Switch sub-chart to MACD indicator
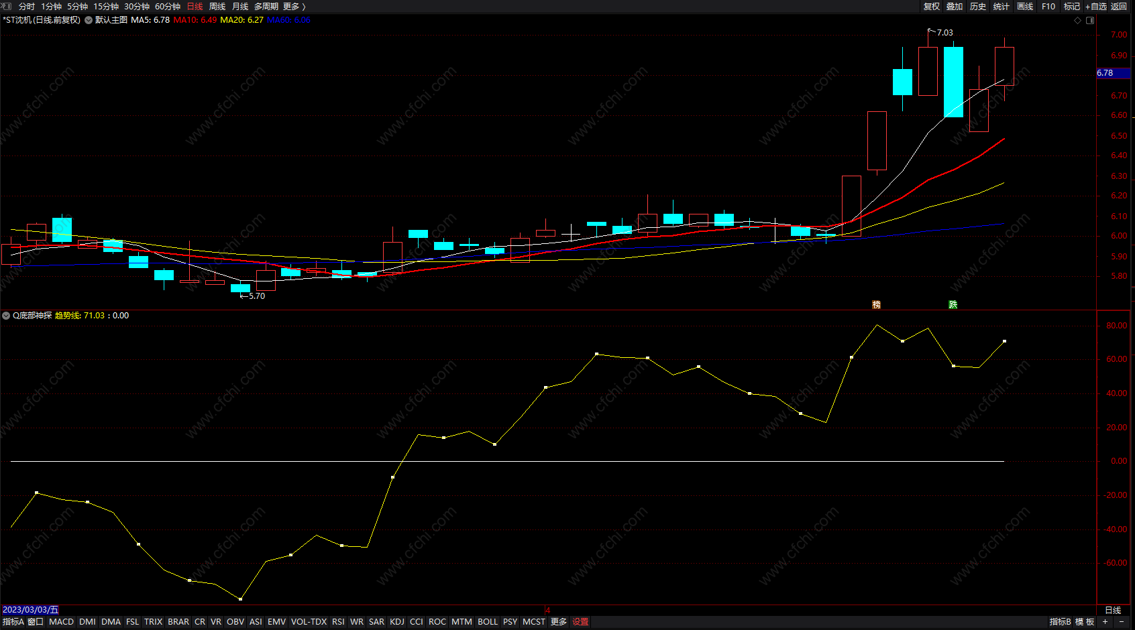The image size is (1135, 630). point(62,622)
